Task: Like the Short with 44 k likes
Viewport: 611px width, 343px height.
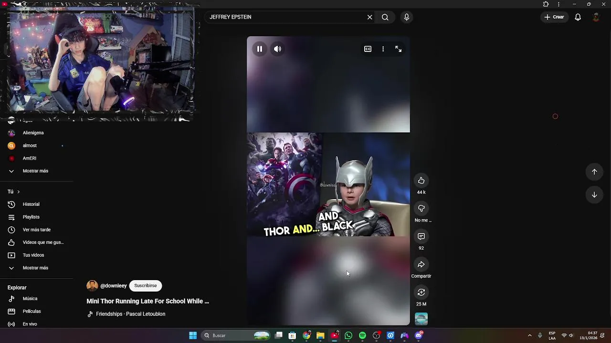Action: pos(421,181)
